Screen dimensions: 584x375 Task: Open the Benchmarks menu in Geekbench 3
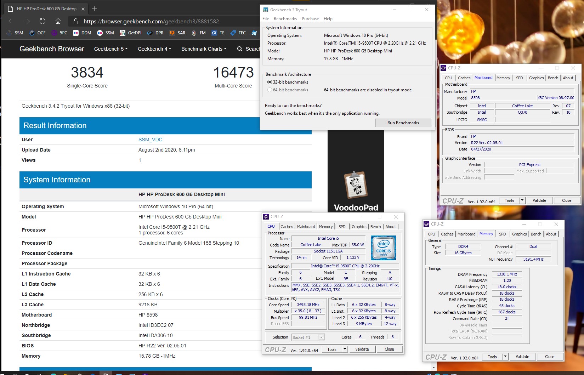click(x=285, y=19)
